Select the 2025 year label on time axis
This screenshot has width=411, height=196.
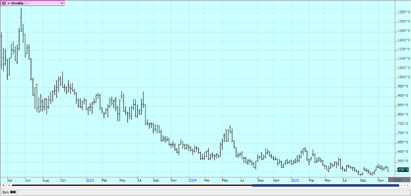click(295, 180)
